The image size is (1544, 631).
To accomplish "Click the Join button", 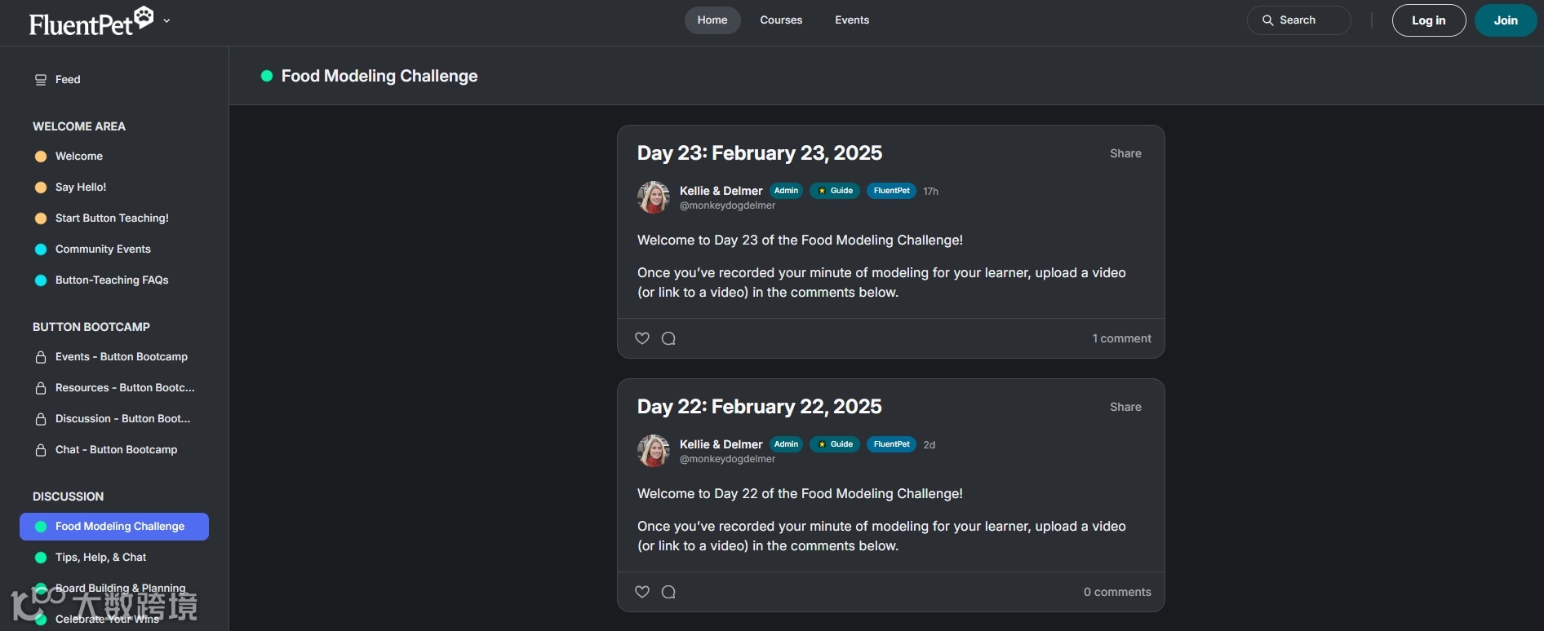I will pyautogui.click(x=1506, y=20).
